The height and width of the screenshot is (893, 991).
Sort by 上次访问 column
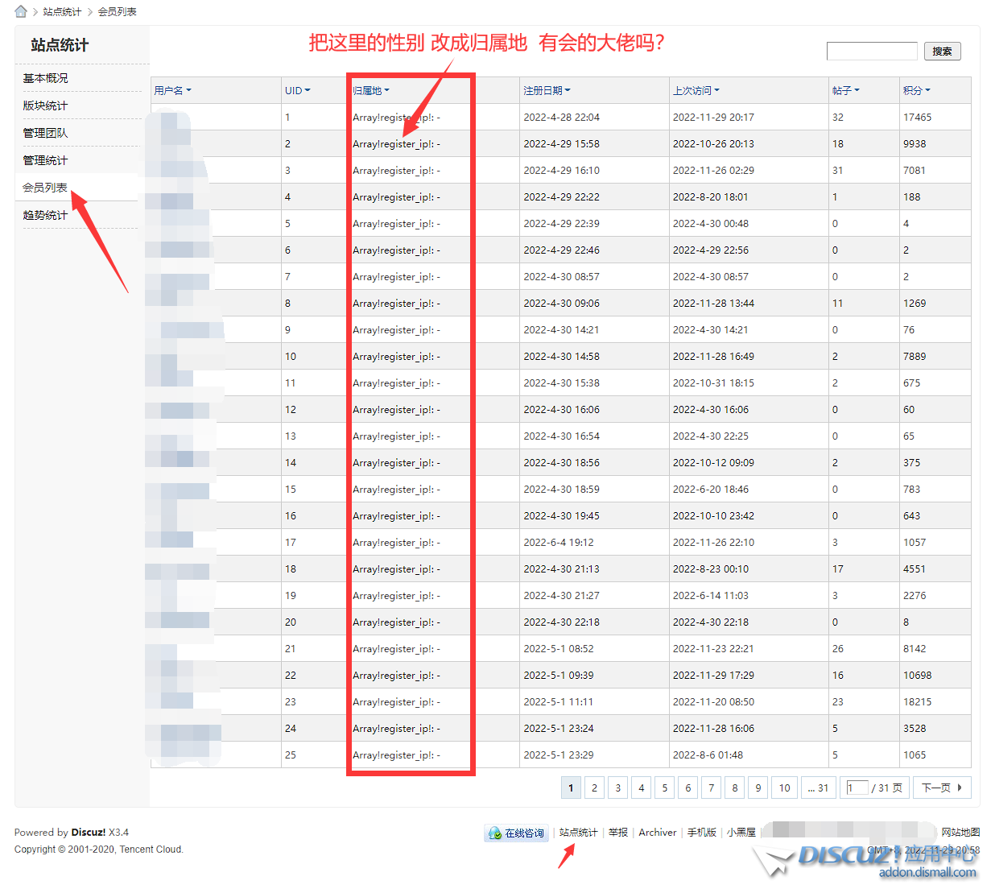tap(696, 90)
